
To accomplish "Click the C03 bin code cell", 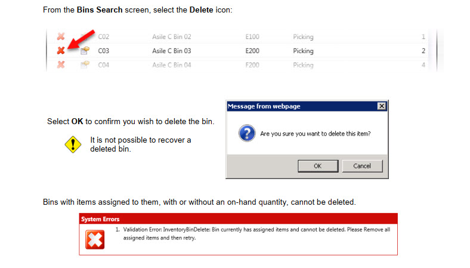I will tap(104, 51).
